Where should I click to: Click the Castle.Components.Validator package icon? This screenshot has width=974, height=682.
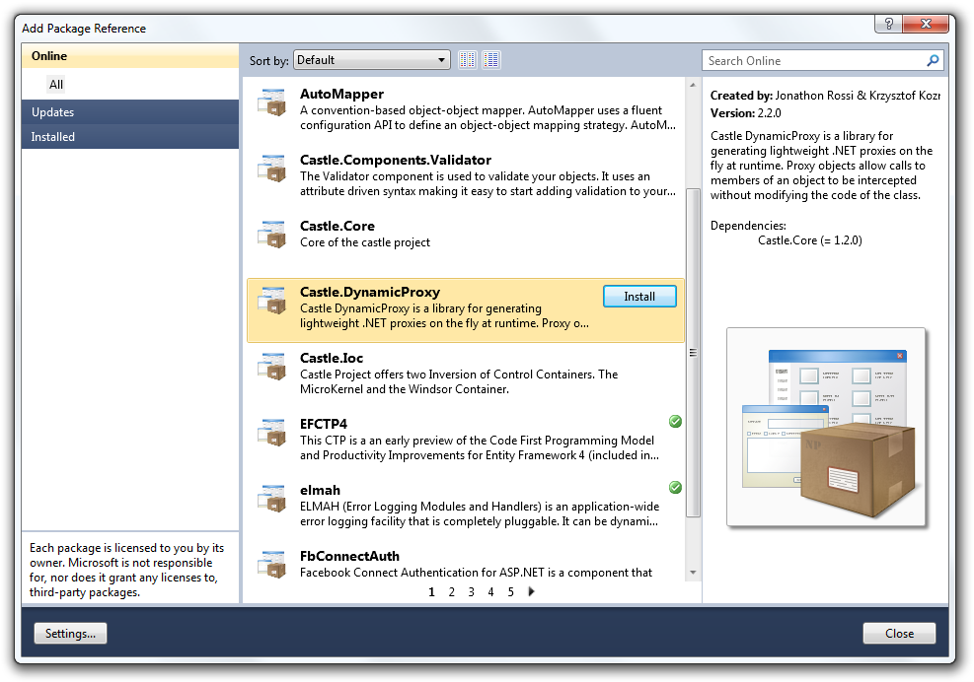(x=271, y=169)
